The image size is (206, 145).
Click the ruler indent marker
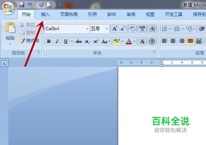(161, 63)
